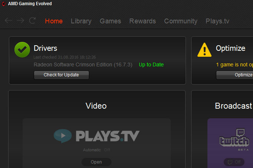Viewport: 253px width, 168px height.
Task: Click the yellow warning Optimize icon
Action: [204, 50]
